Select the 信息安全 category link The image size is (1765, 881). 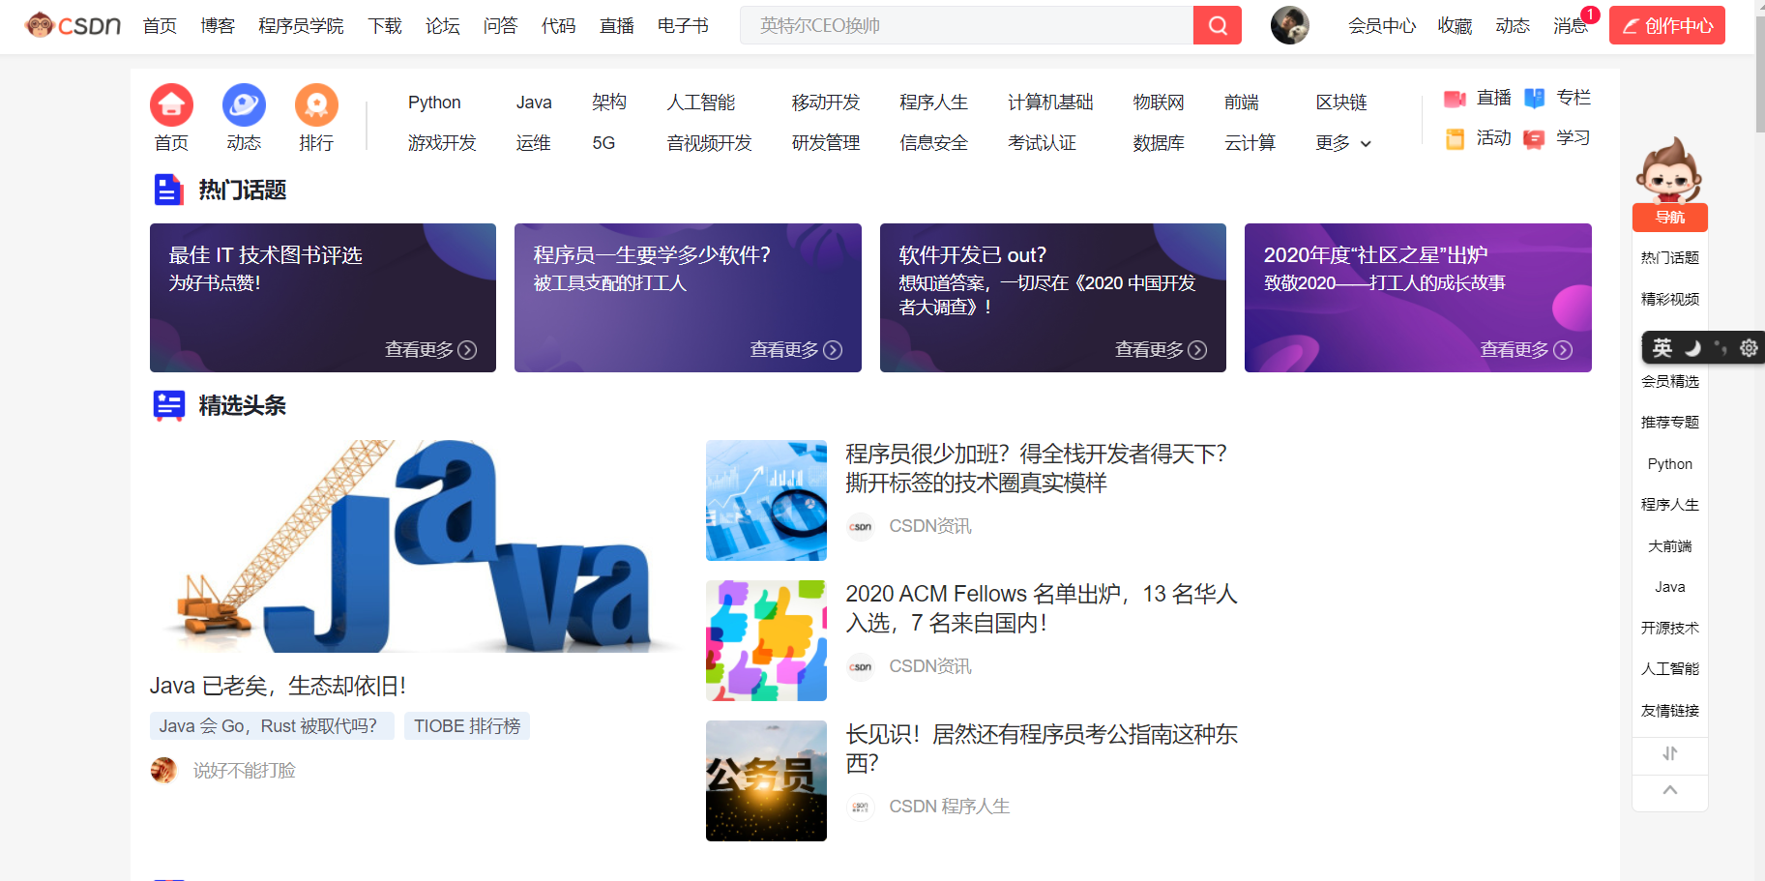coord(933,143)
